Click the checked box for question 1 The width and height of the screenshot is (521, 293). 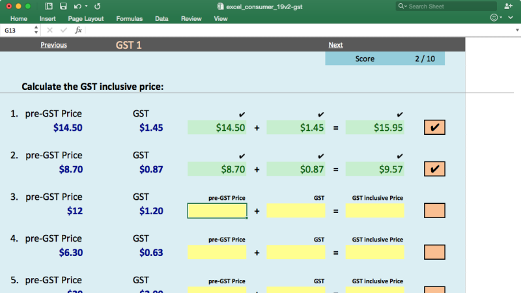(434, 127)
